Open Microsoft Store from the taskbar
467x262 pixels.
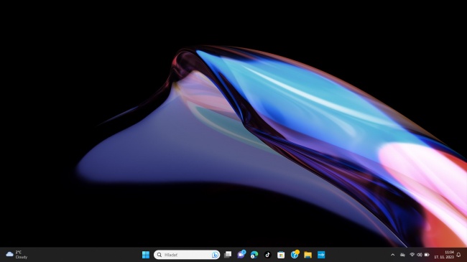[x=281, y=255]
